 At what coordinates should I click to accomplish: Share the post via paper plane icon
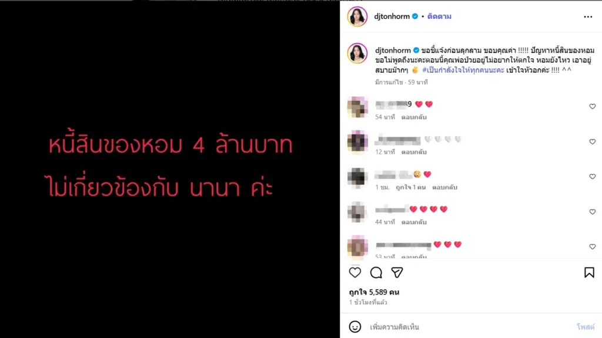pos(397,272)
